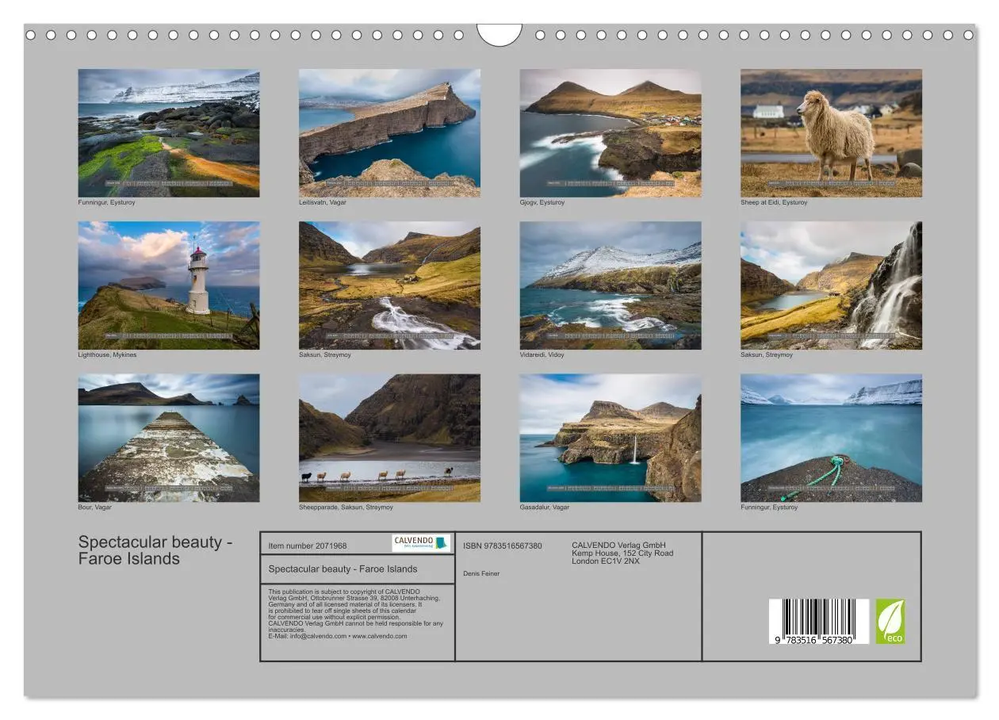
Task: Click the caption "Bour, Vagar"
Action: 94,507
